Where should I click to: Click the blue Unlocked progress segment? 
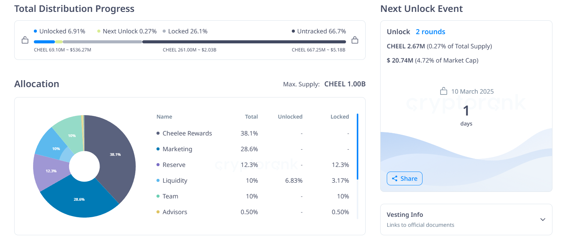click(44, 42)
